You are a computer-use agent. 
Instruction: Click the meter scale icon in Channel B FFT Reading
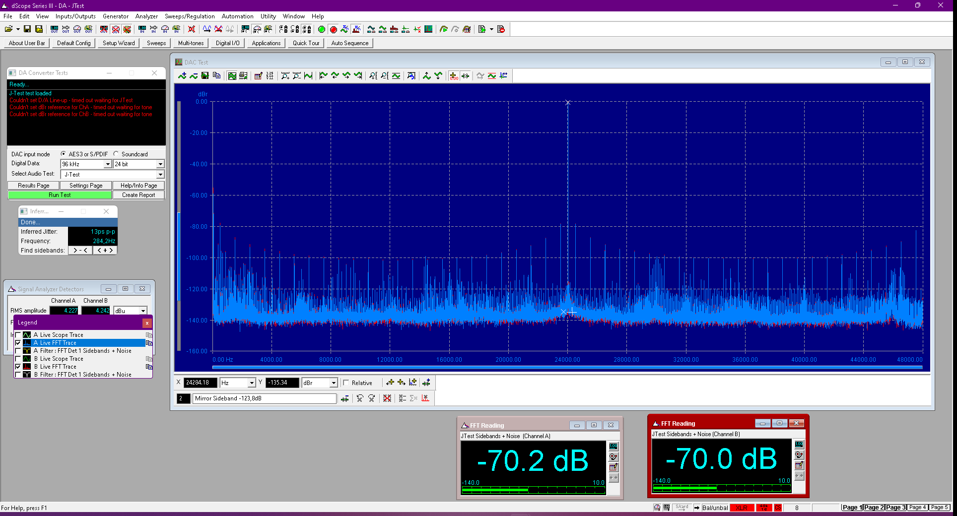[799, 444]
